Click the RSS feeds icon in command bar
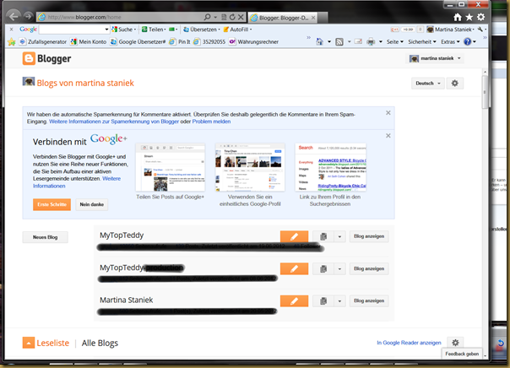This screenshot has width=510, height=368. (339, 42)
